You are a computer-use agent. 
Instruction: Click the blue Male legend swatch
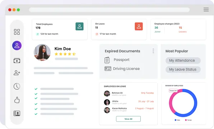pyautogui.click(x=176, y=120)
